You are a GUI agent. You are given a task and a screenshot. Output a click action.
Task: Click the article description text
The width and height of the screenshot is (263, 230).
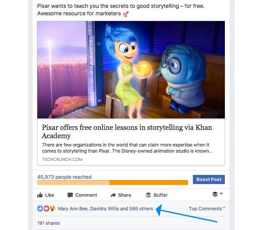127,148
